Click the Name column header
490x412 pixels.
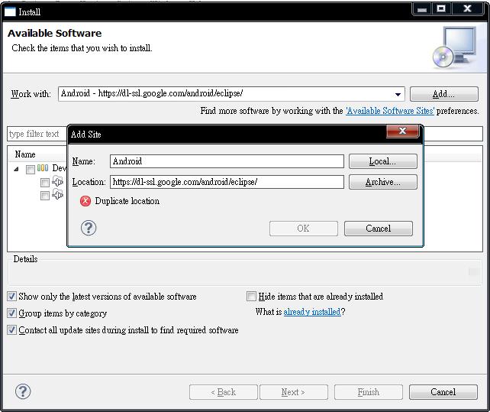(x=25, y=154)
